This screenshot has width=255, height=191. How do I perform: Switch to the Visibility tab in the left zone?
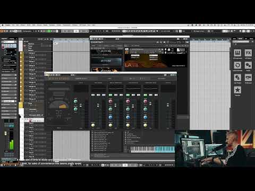click(12, 39)
